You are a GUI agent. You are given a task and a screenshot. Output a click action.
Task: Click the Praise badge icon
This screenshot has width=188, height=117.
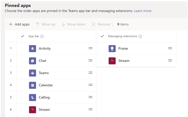pos(112,48)
